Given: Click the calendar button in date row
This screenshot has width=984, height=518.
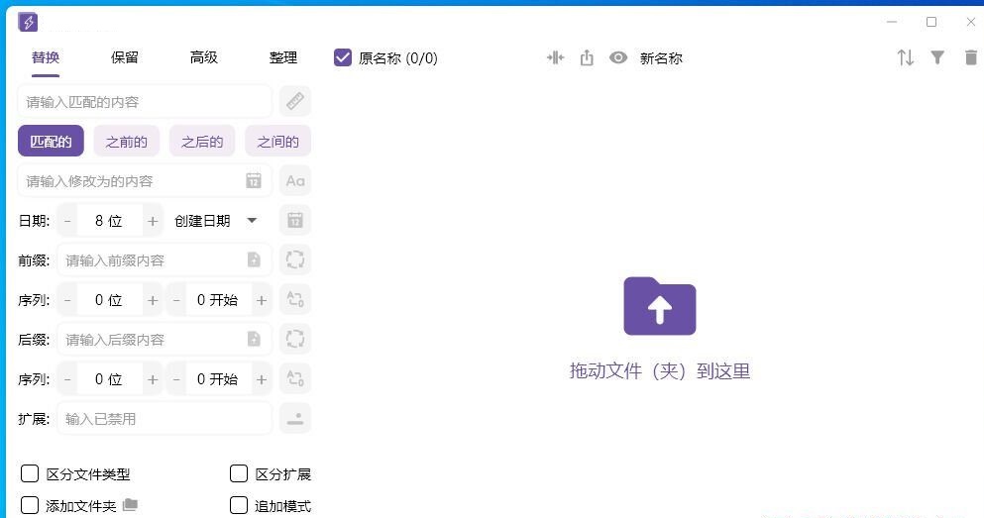Looking at the screenshot, I should click(x=294, y=220).
